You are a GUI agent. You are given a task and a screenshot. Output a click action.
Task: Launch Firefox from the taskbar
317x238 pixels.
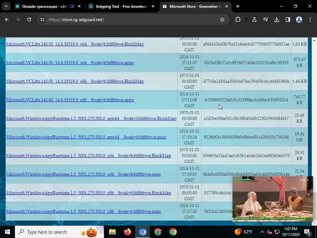pyautogui.click(x=127, y=232)
